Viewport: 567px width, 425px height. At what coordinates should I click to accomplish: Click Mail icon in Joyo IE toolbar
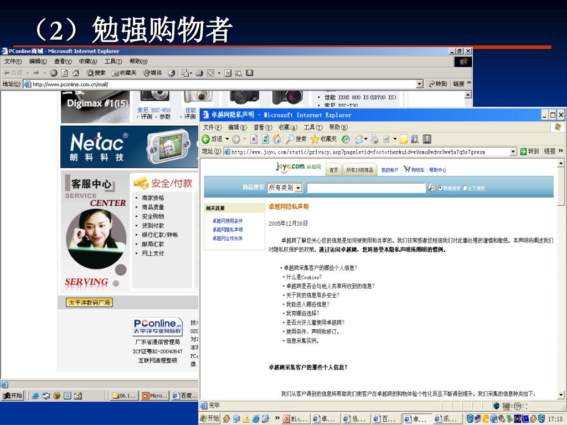tap(359, 139)
